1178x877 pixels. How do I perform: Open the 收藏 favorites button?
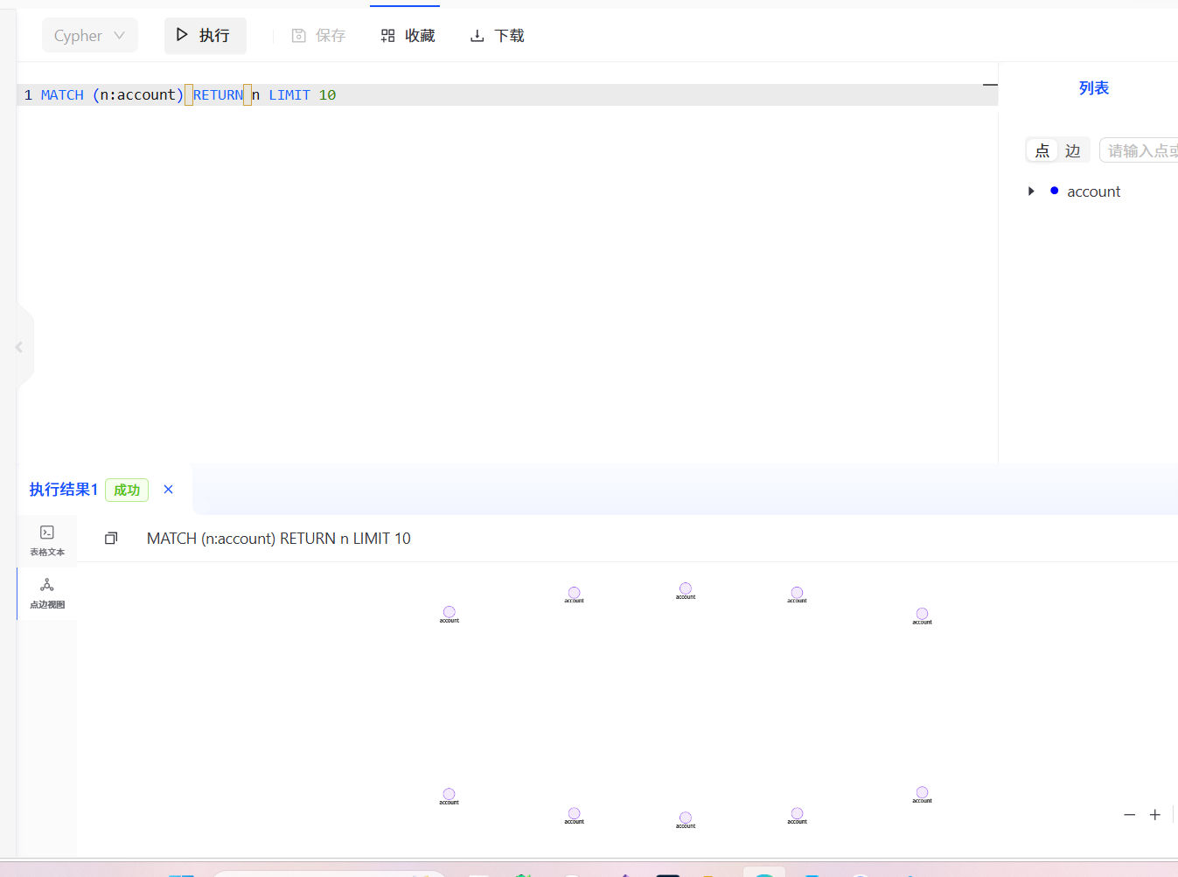408,36
